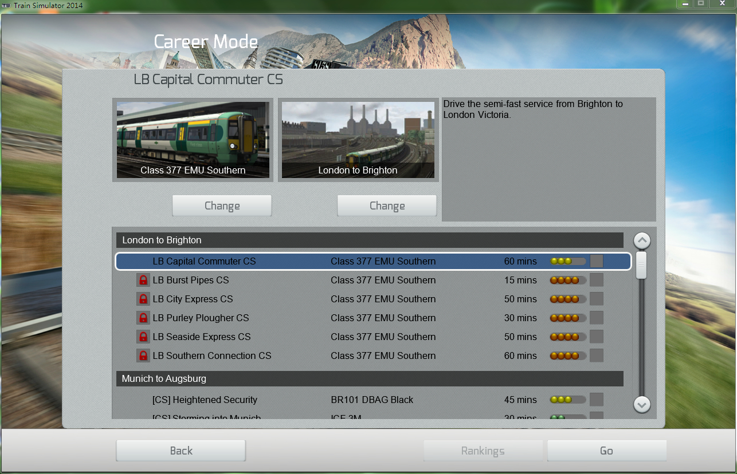Toggle completion box for LB Seaside Express CS
Image resolution: width=737 pixels, height=474 pixels.
point(597,337)
